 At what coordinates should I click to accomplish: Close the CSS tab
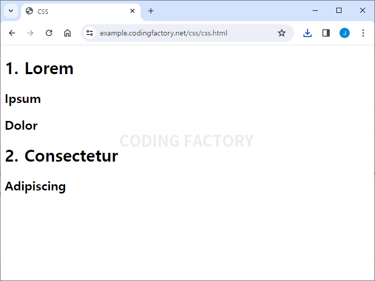coord(132,11)
